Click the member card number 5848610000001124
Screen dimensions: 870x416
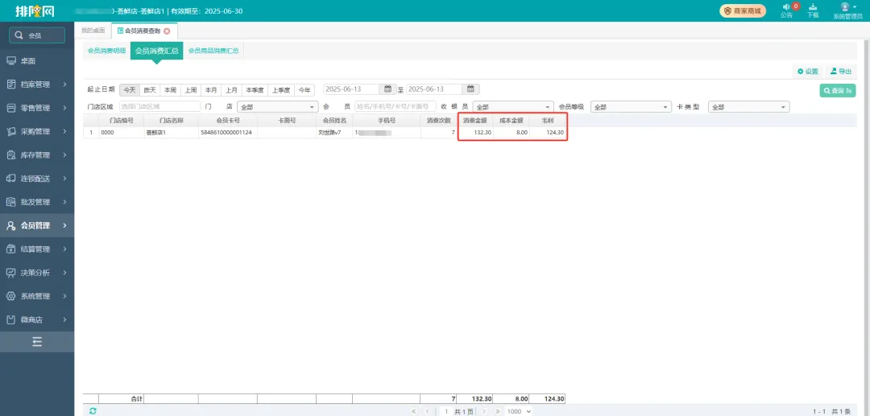pyautogui.click(x=227, y=133)
